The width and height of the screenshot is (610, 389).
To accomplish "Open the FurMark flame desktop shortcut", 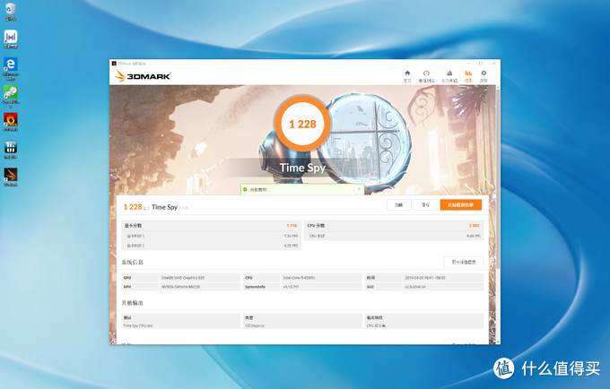I will tap(11, 122).
